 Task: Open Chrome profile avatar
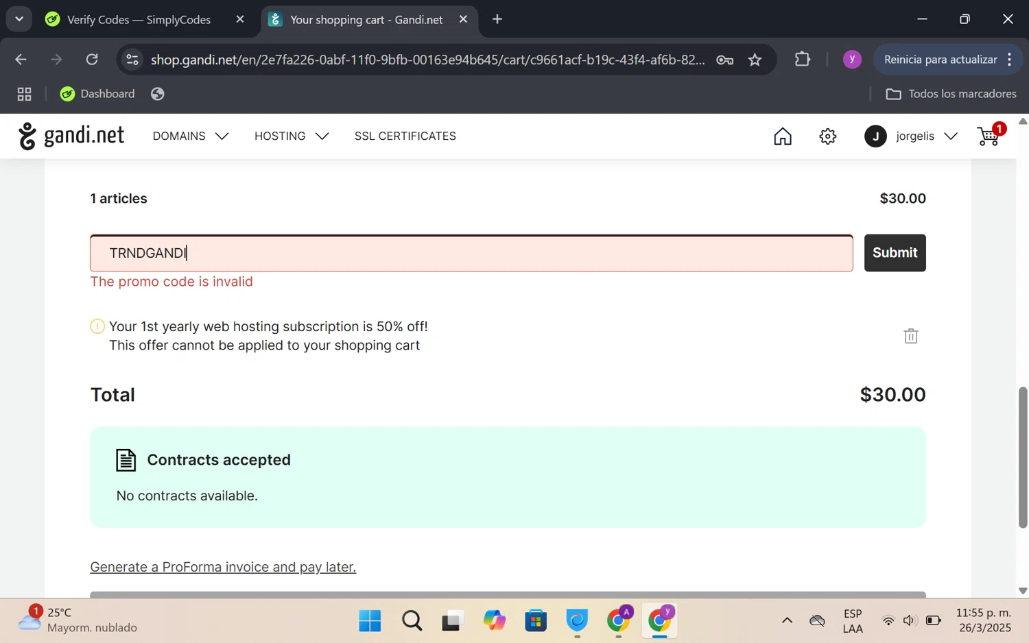tap(852, 60)
